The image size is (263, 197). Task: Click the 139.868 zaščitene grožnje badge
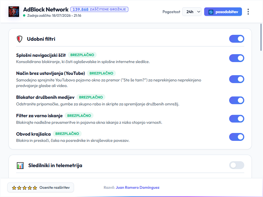coord(99,10)
